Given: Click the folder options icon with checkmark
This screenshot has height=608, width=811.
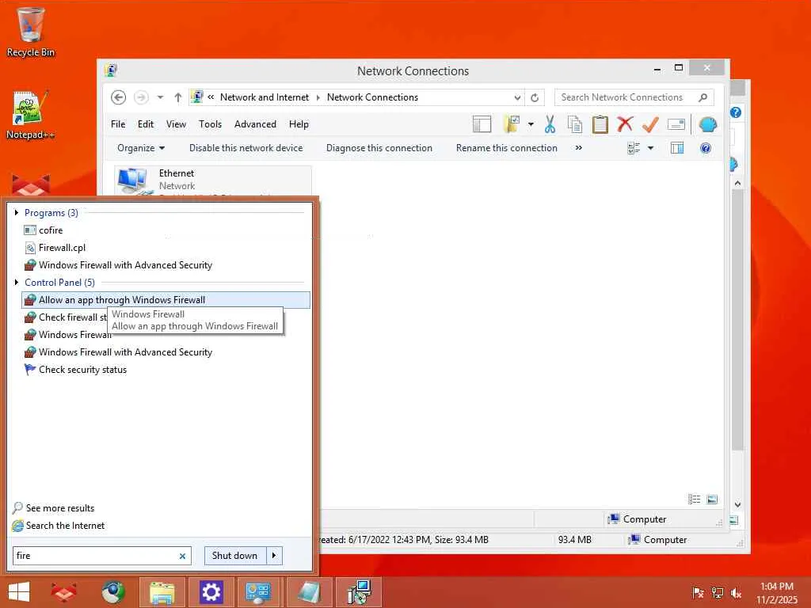Looking at the screenshot, I should [x=512, y=124].
